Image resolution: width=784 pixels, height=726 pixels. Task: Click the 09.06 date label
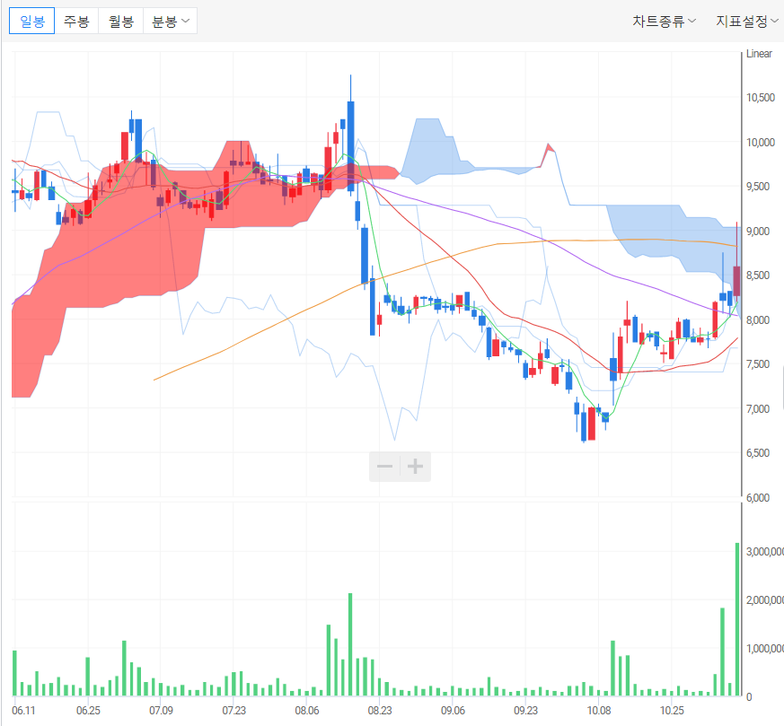point(453,710)
